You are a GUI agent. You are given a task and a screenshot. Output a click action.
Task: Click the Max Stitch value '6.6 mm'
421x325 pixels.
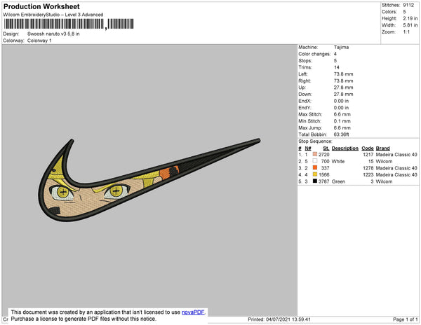(342, 114)
